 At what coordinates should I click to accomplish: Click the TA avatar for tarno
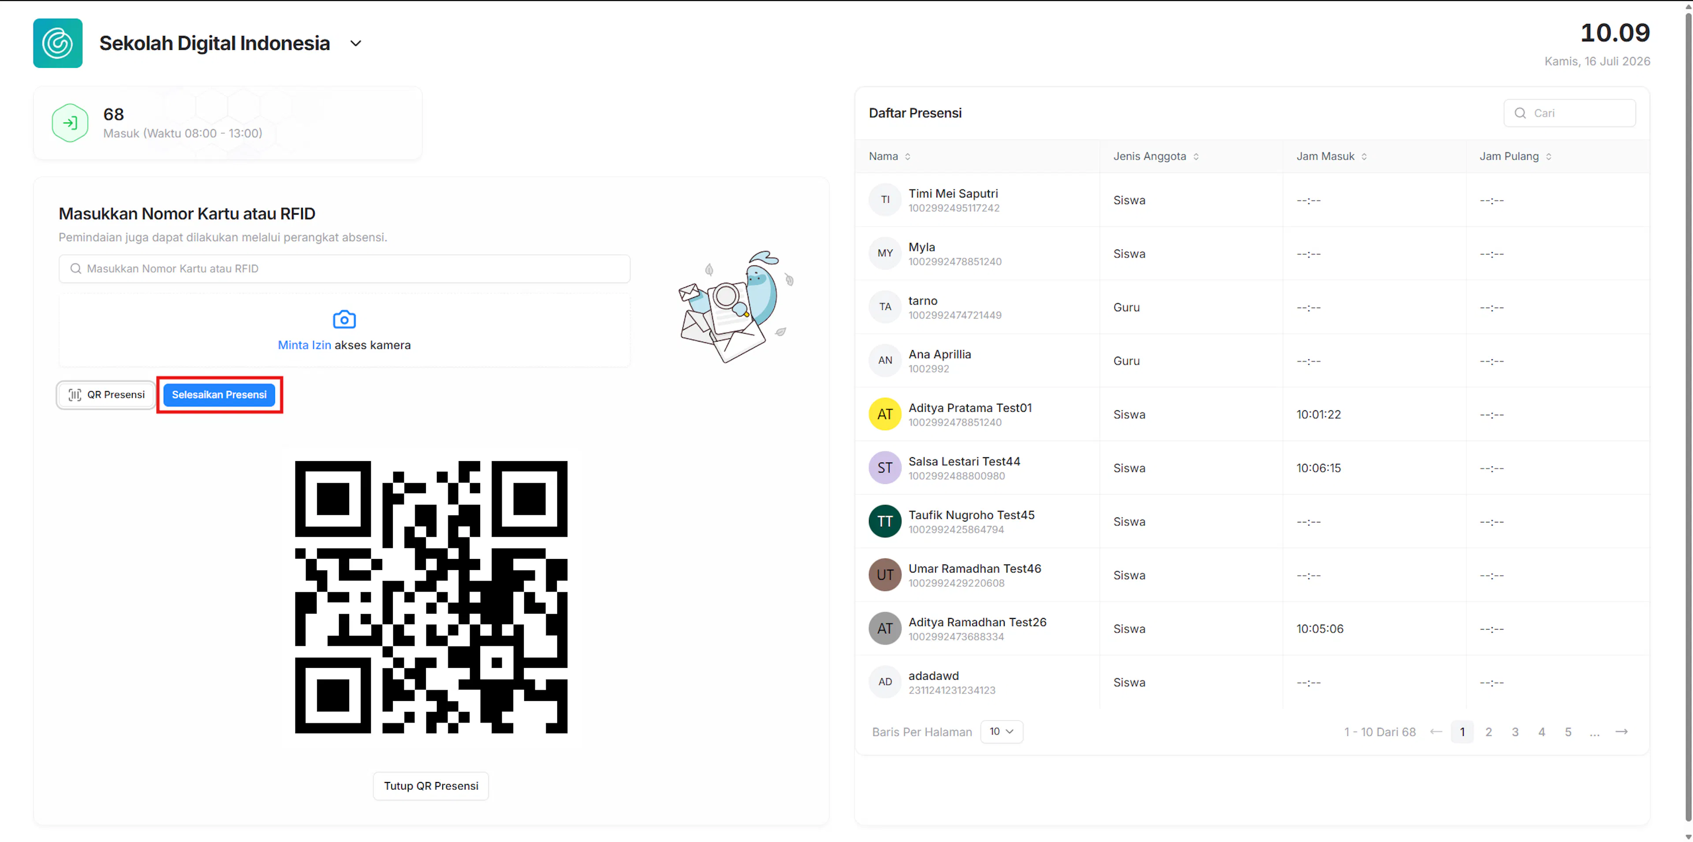(x=885, y=307)
